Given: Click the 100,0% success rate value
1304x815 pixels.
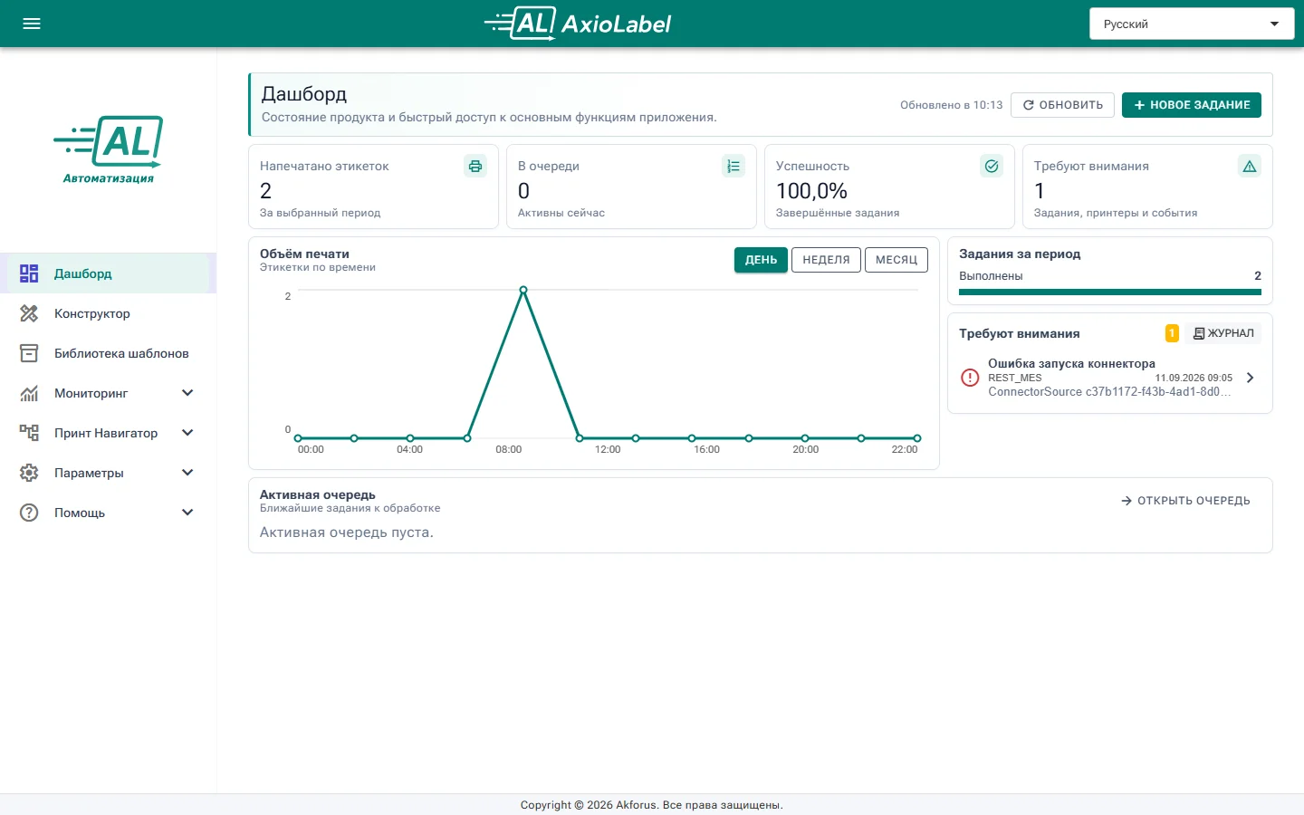Looking at the screenshot, I should point(811,191).
